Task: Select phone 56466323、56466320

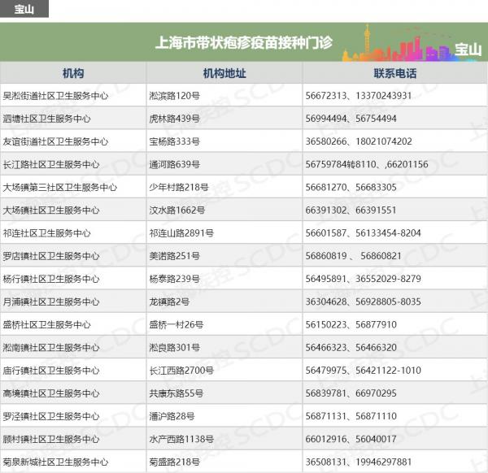Action: (x=351, y=347)
